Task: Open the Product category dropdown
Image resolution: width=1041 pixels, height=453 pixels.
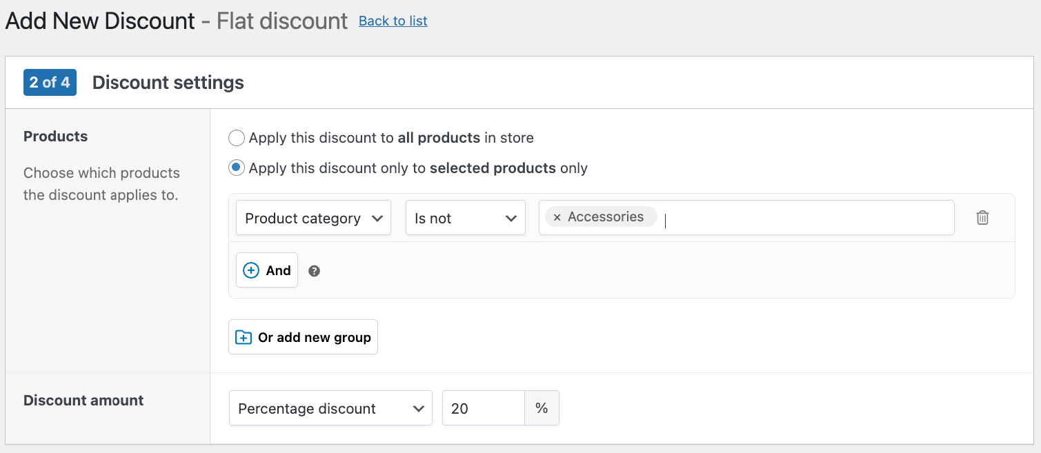Action: coord(313,218)
